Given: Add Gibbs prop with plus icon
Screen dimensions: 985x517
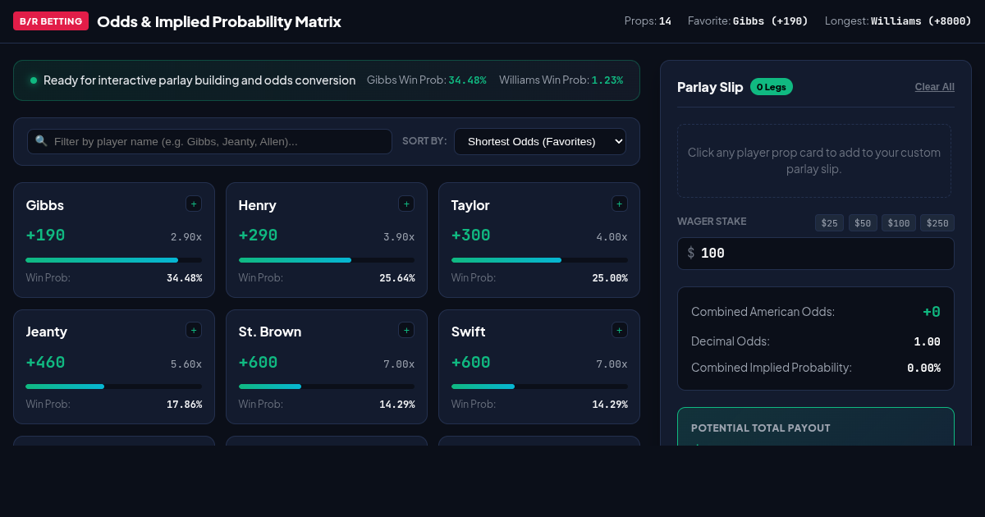Looking at the screenshot, I should pyautogui.click(x=194, y=204).
